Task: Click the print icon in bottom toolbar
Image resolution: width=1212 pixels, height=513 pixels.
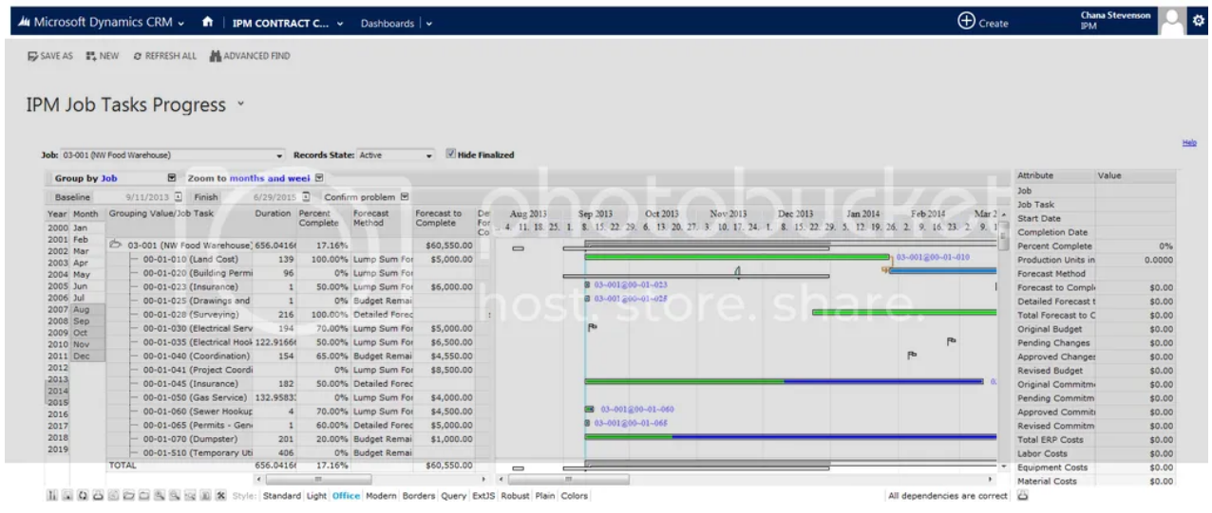Action: tap(98, 496)
